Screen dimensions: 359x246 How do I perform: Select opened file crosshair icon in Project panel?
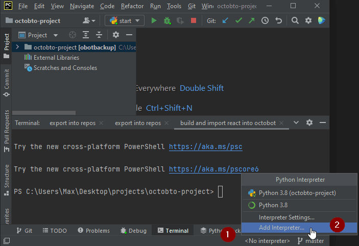pos(73,35)
